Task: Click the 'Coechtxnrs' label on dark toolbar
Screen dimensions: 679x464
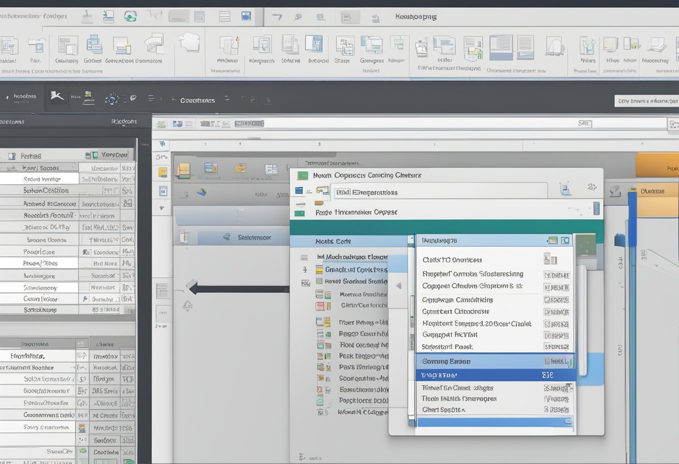Action: pos(197,100)
